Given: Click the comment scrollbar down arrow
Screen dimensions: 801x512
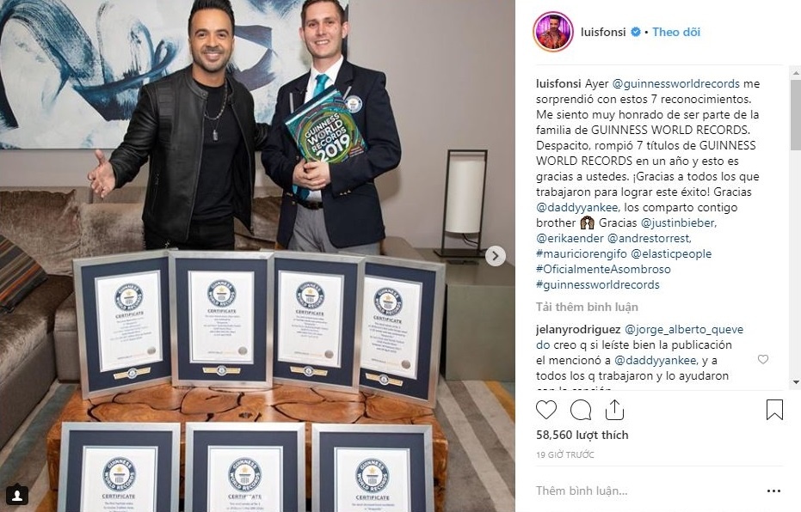Looking at the screenshot, I should (796, 382).
